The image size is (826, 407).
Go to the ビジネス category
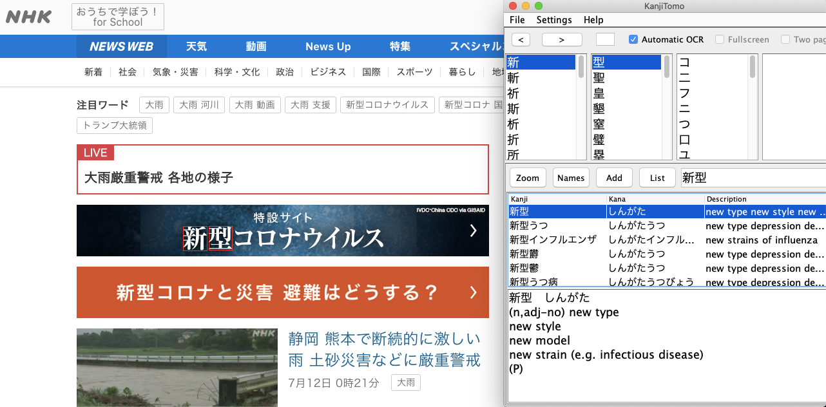[328, 72]
